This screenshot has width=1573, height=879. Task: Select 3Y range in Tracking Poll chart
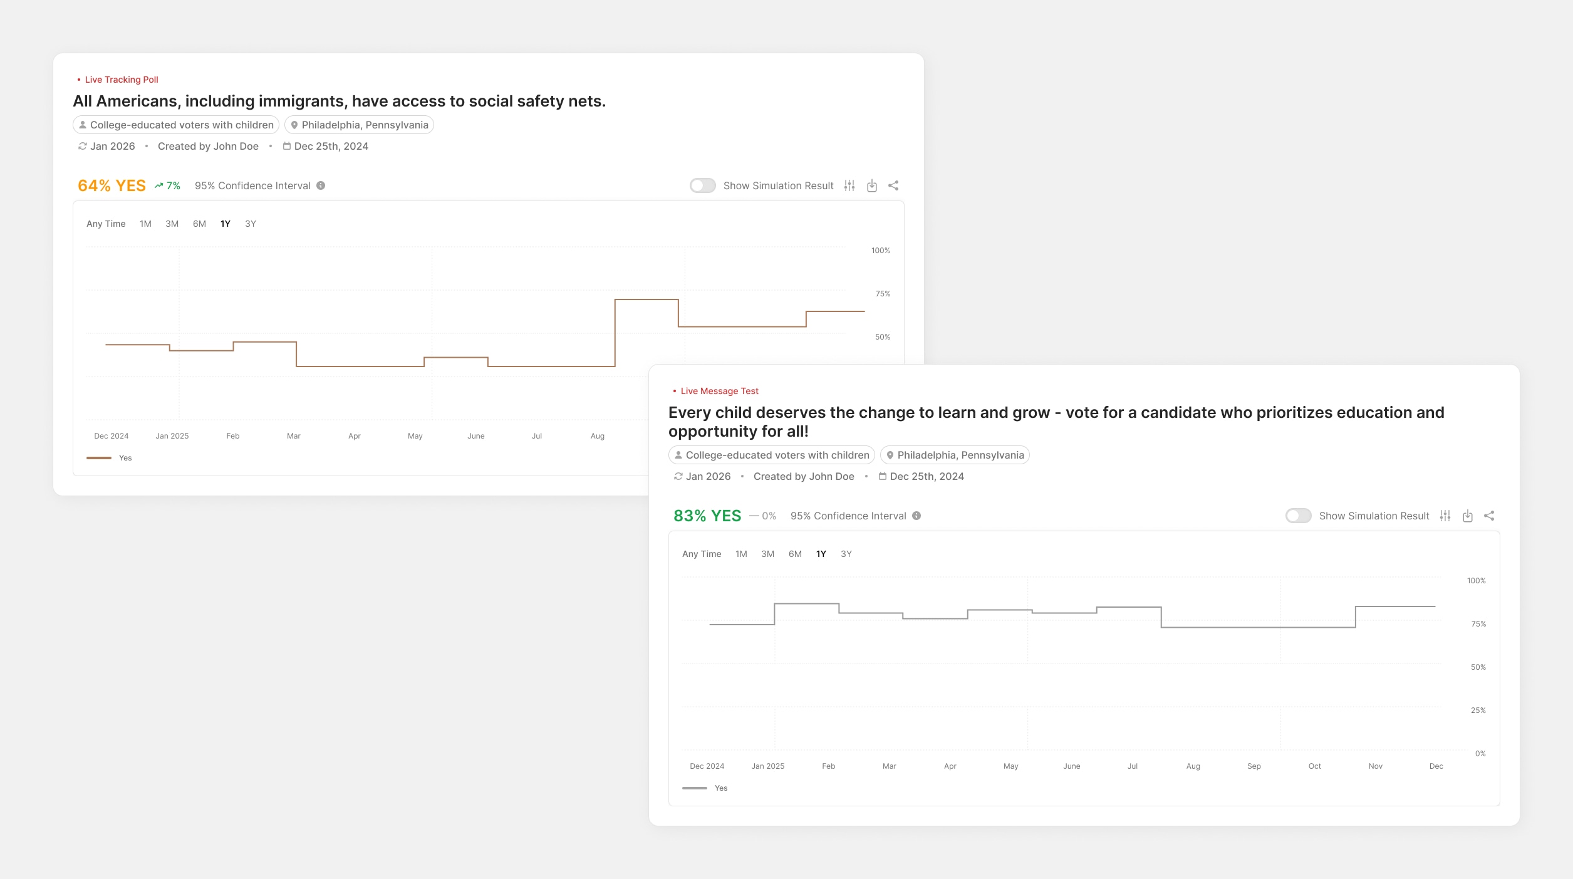[x=251, y=224]
